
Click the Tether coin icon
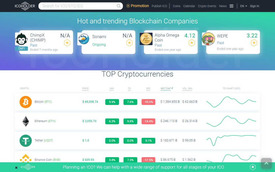[26, 141]
